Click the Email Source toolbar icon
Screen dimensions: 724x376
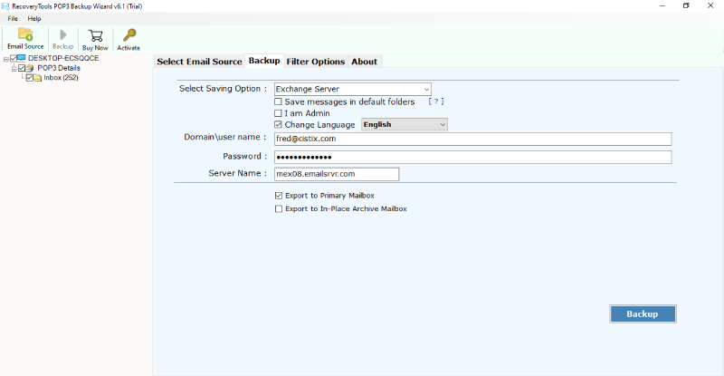tap(24, 34)
